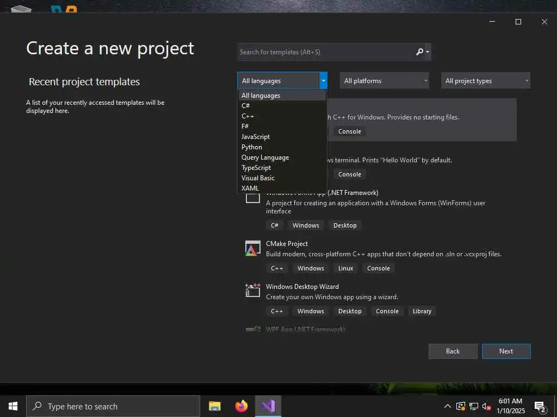557x417 pixels.
Task: Select F# in the language list
Action: coord(282,126)
